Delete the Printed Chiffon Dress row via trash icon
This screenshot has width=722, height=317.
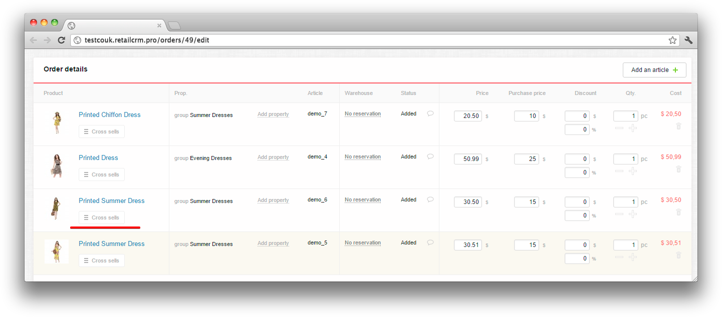[678, 126]
